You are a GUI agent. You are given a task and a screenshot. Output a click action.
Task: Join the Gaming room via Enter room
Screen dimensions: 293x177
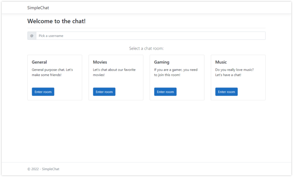pos(164,92)
